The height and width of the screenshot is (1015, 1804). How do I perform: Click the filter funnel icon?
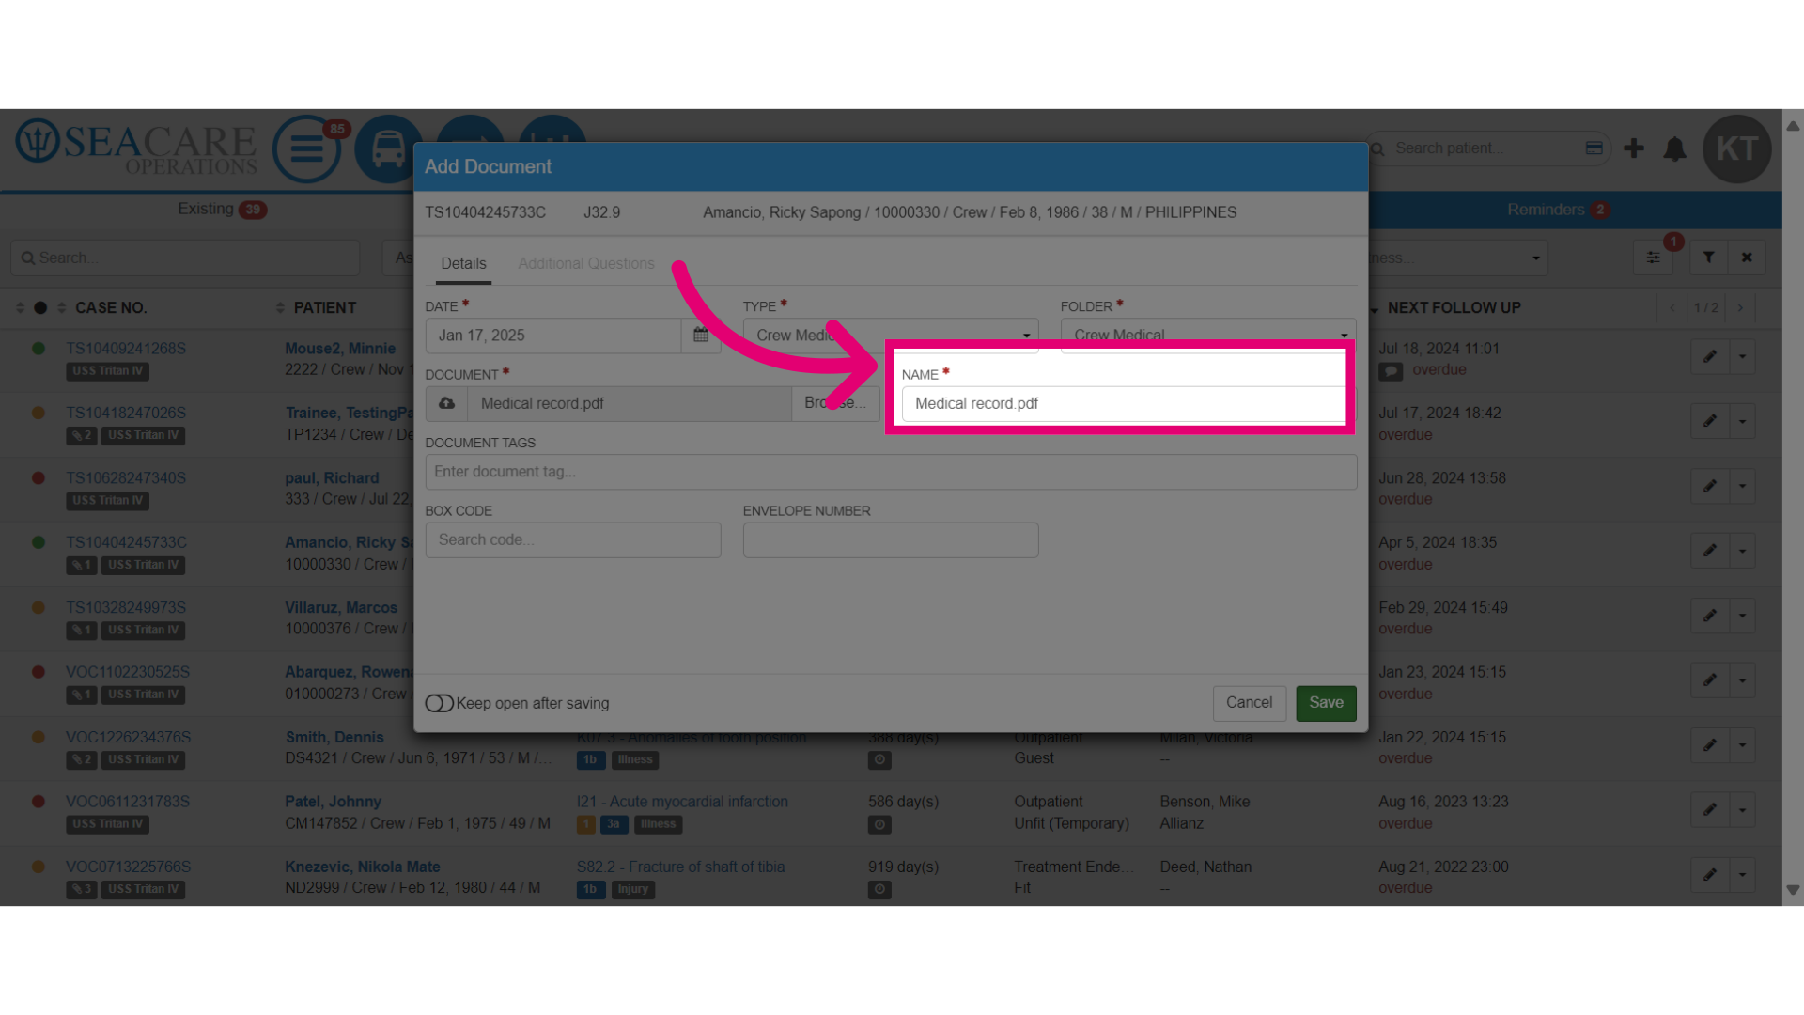tap(1709, 258)
